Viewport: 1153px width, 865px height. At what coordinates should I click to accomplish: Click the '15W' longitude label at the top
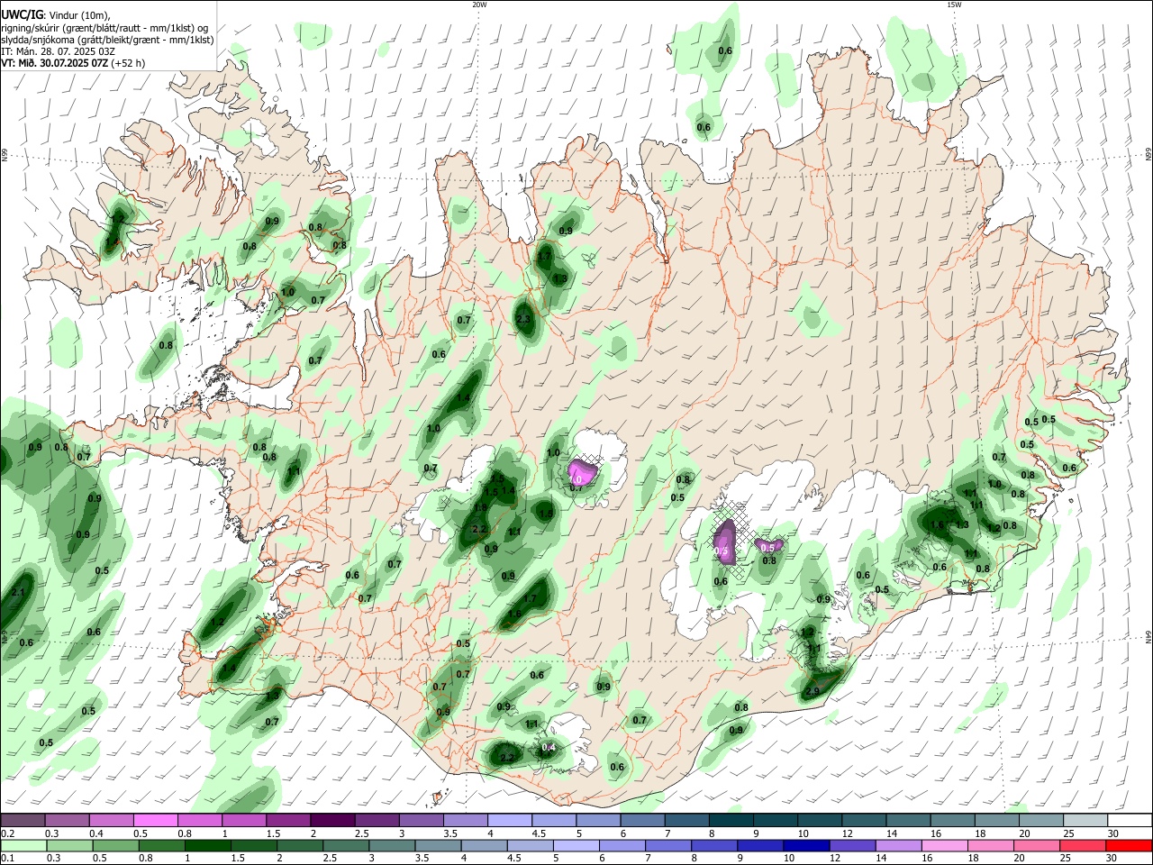click(953, 5)
